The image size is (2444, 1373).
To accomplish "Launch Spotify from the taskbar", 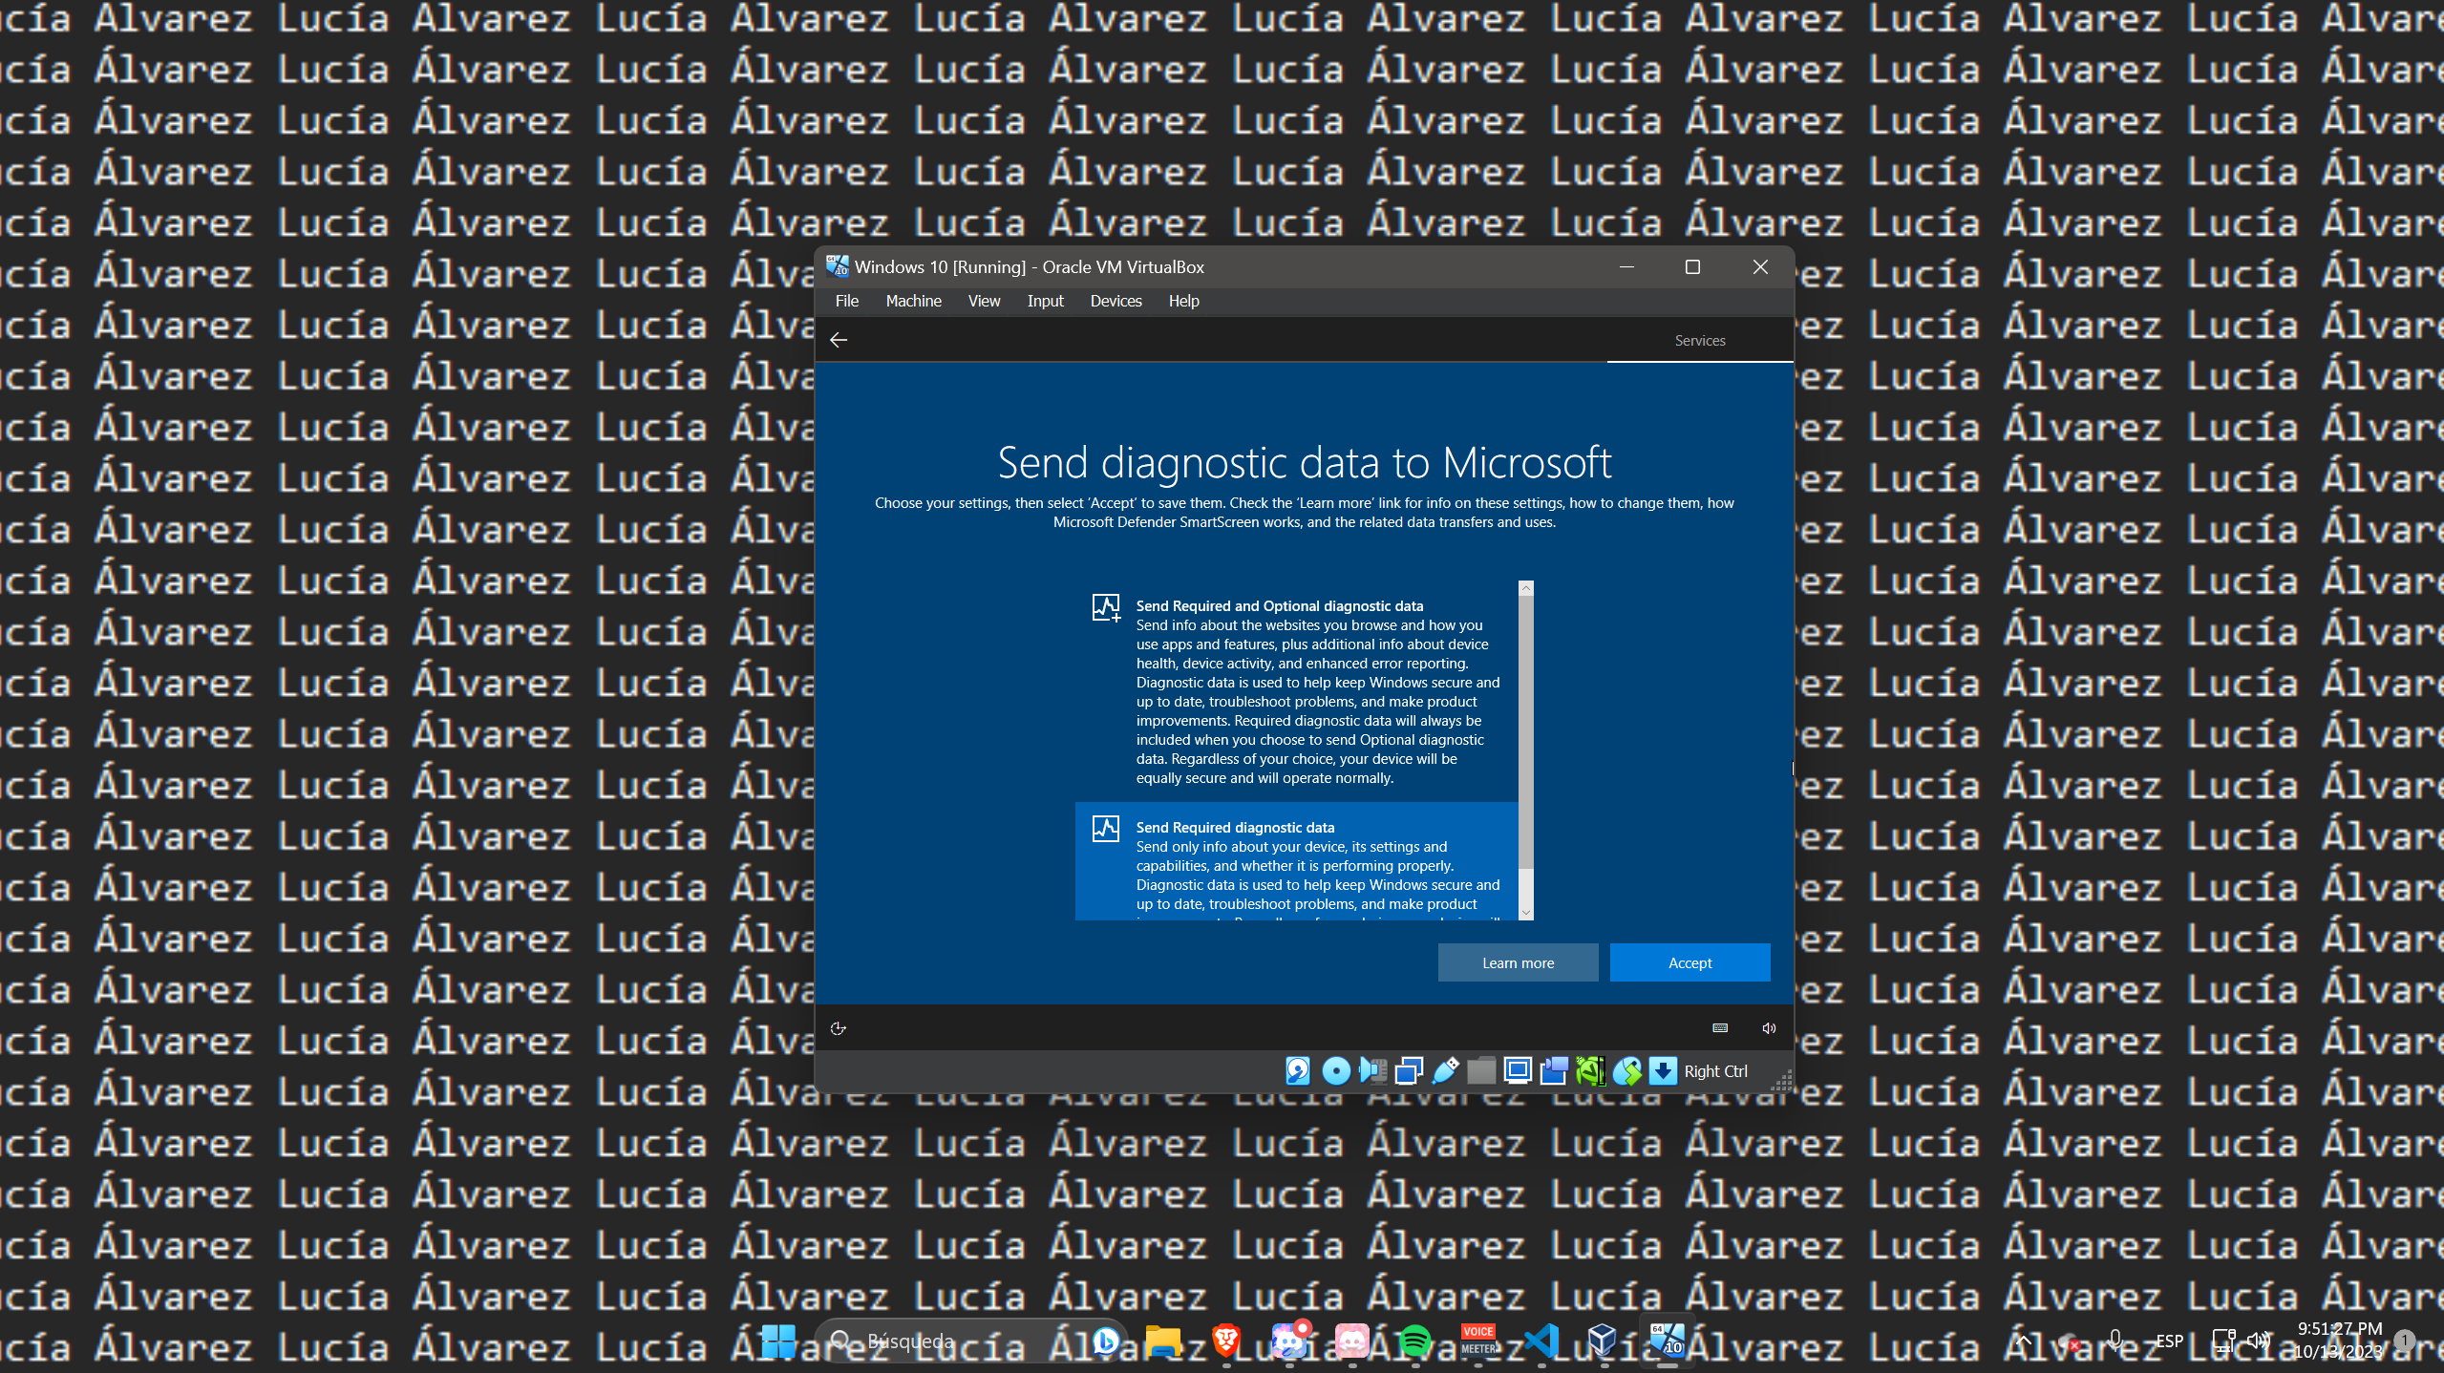I will tap(1417, 1341).
